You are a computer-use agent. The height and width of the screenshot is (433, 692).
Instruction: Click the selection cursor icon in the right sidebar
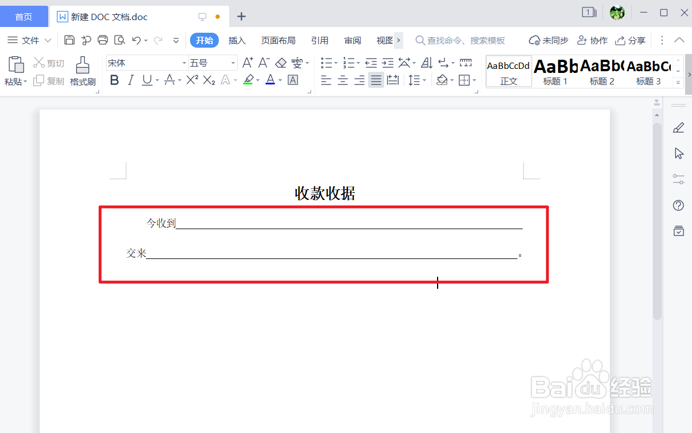pos(679,153)
